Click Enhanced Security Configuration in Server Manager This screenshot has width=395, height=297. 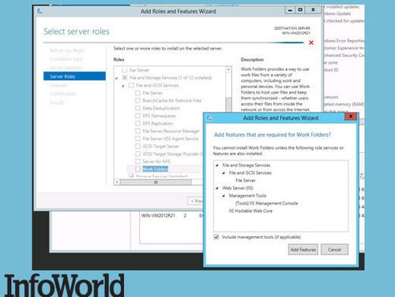[344, 55]
